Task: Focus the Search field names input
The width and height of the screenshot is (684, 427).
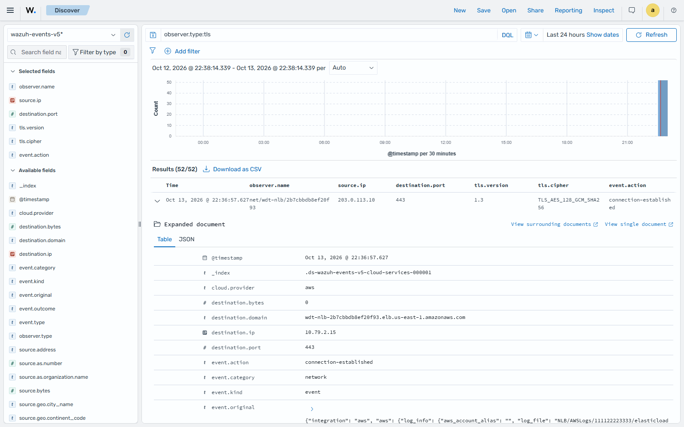Action: (37, 52)
